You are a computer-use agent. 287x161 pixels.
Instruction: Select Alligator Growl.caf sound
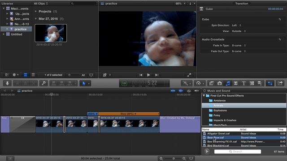(244, 133)
